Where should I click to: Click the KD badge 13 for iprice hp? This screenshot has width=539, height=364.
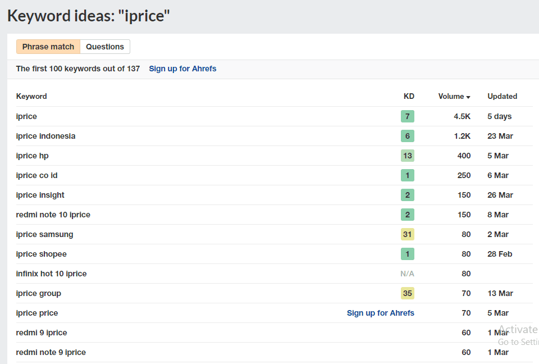click(x=408, y=156)
